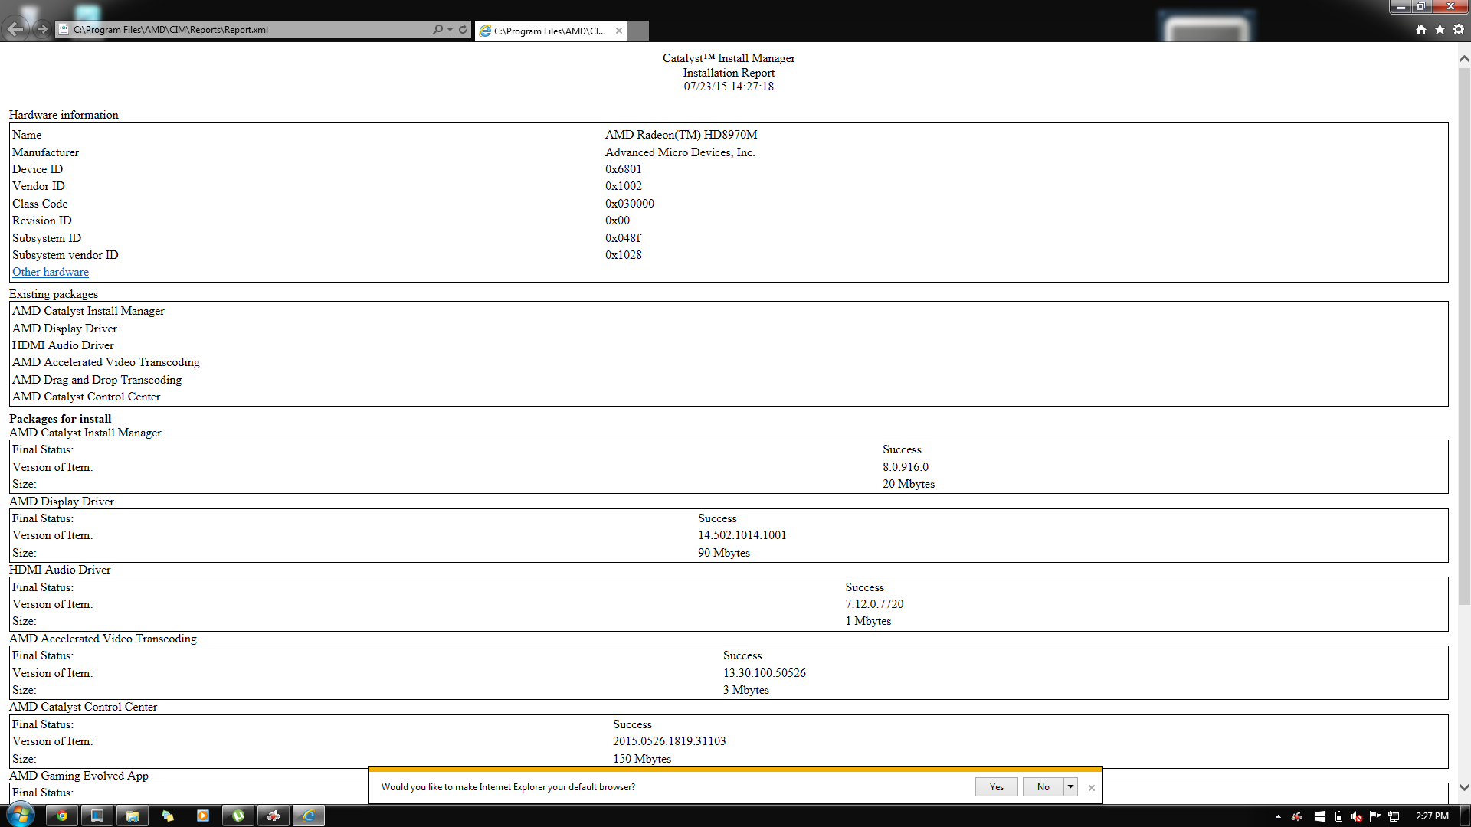Click the AMD Radeon(TM) HD8970M name value
The image size is (1471, 827).
tap(681, 135)
